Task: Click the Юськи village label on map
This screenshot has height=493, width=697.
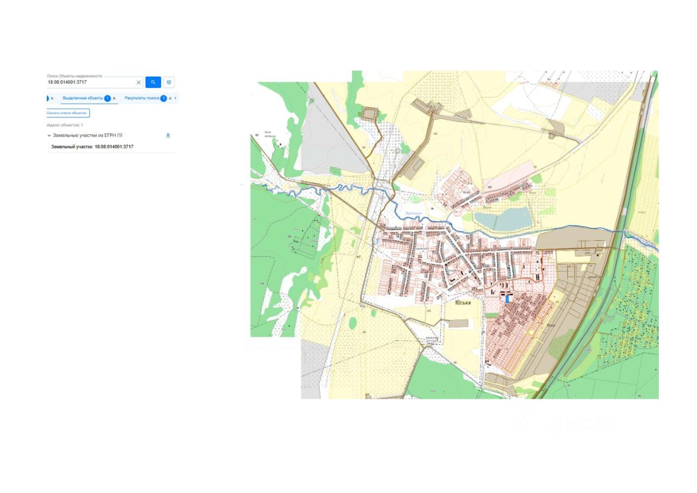Action: 463,303
